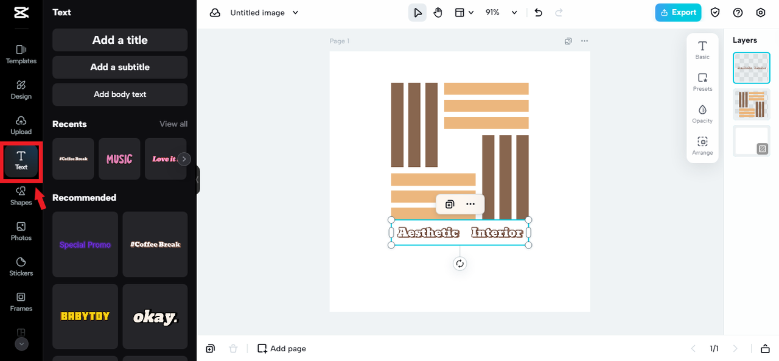Redo the last action
Image resolution: width=779 pixels, height=361 pixels.
tap(559, 13)
